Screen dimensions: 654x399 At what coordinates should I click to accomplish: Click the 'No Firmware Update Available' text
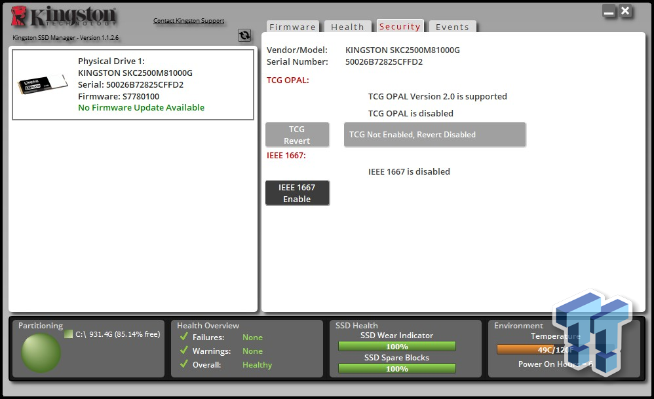point(141,107)
